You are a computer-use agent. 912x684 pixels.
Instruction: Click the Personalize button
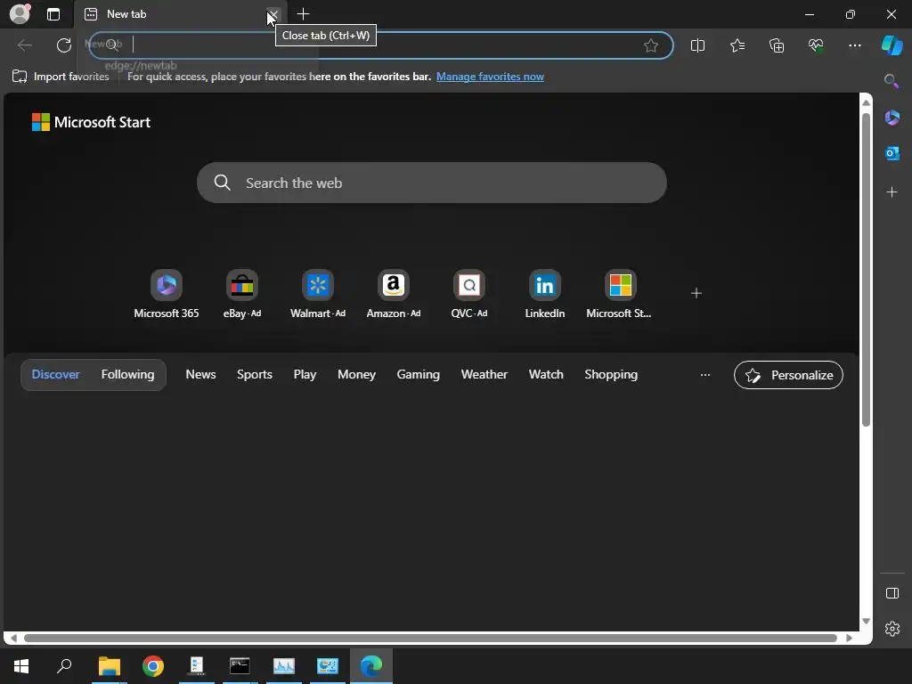pyautogui.click(x=788, y=375)
